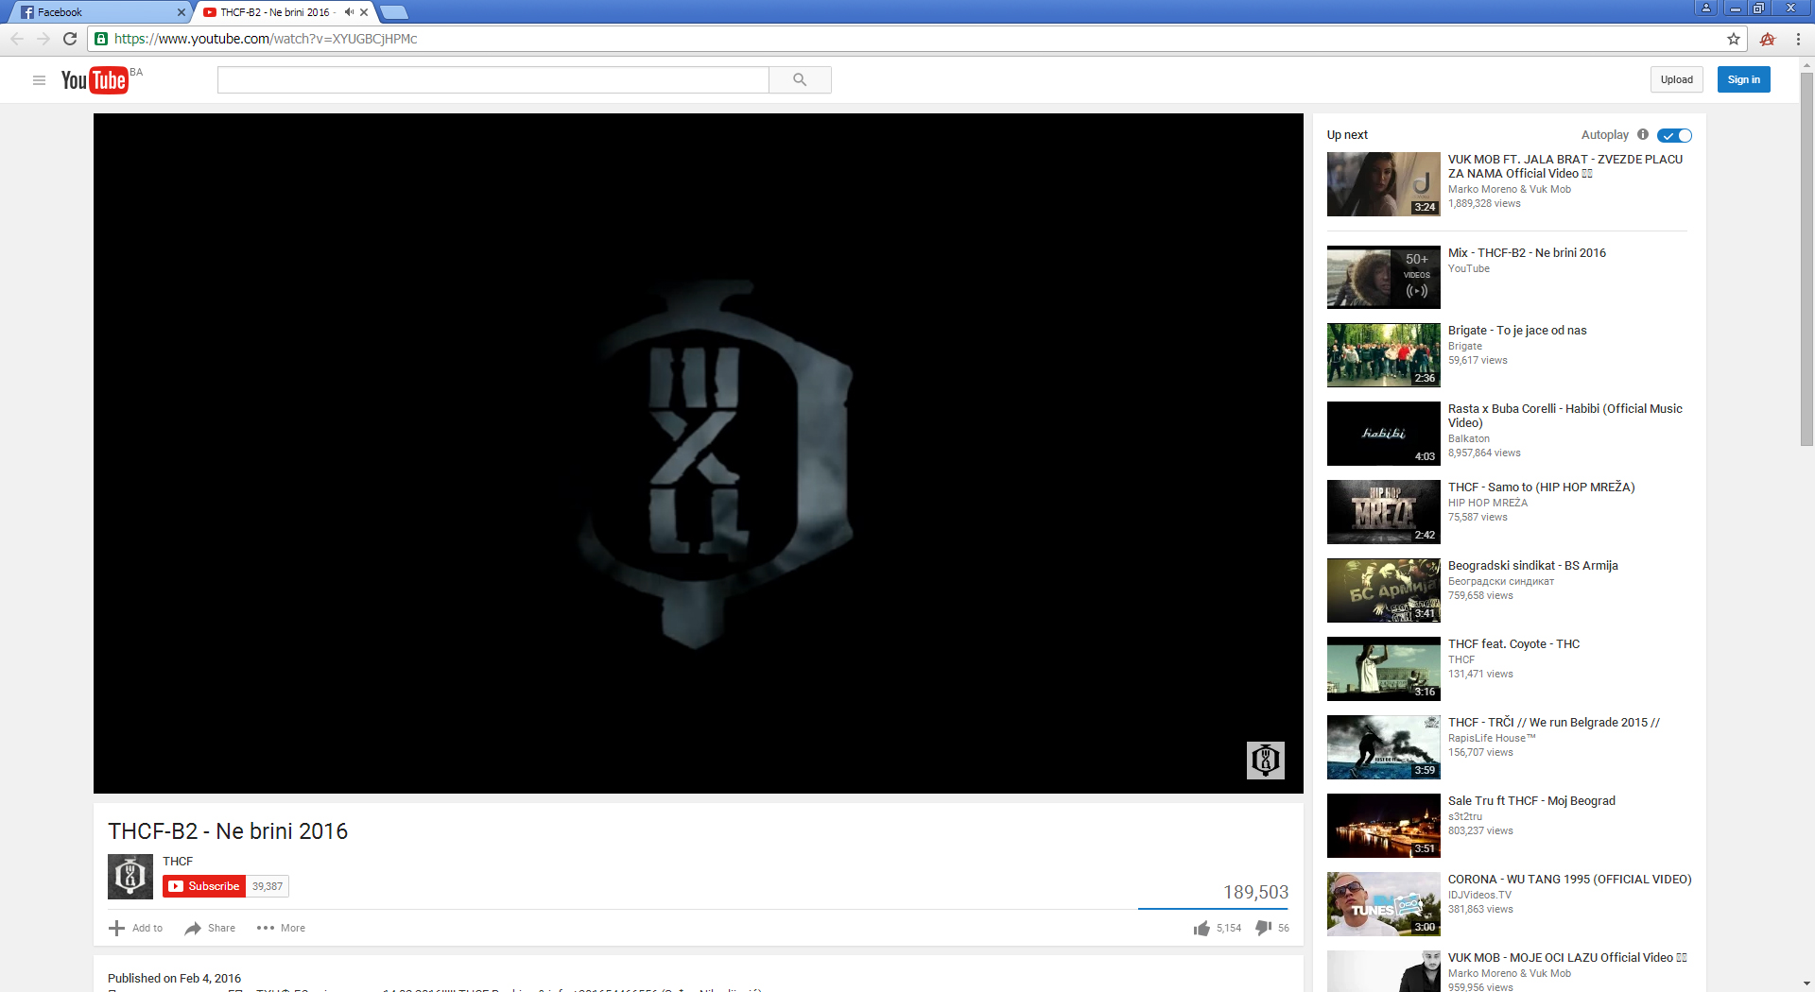Open THCF - Samo to (HIP HOP MREŽA)

point(1541,487)
